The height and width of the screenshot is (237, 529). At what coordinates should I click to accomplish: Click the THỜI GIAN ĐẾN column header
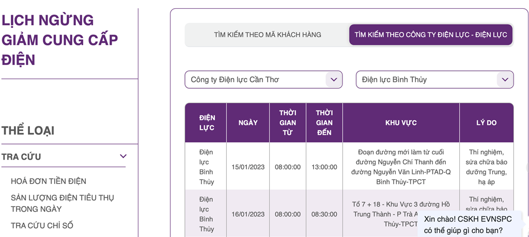pos(324,123)
